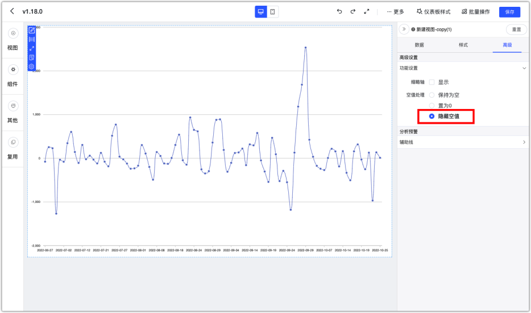Collapse the 功能设置 section
531x313 pixels.
tap(524, 68)
